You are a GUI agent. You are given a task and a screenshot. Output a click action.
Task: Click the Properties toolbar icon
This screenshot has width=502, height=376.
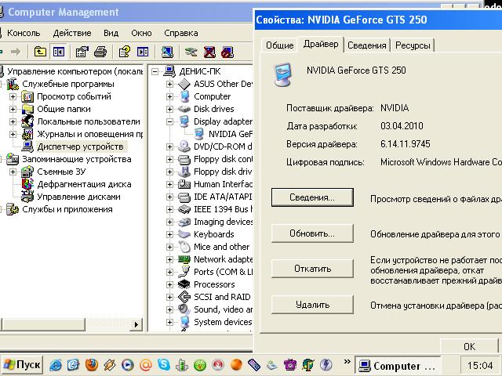[x=80, y=52]
